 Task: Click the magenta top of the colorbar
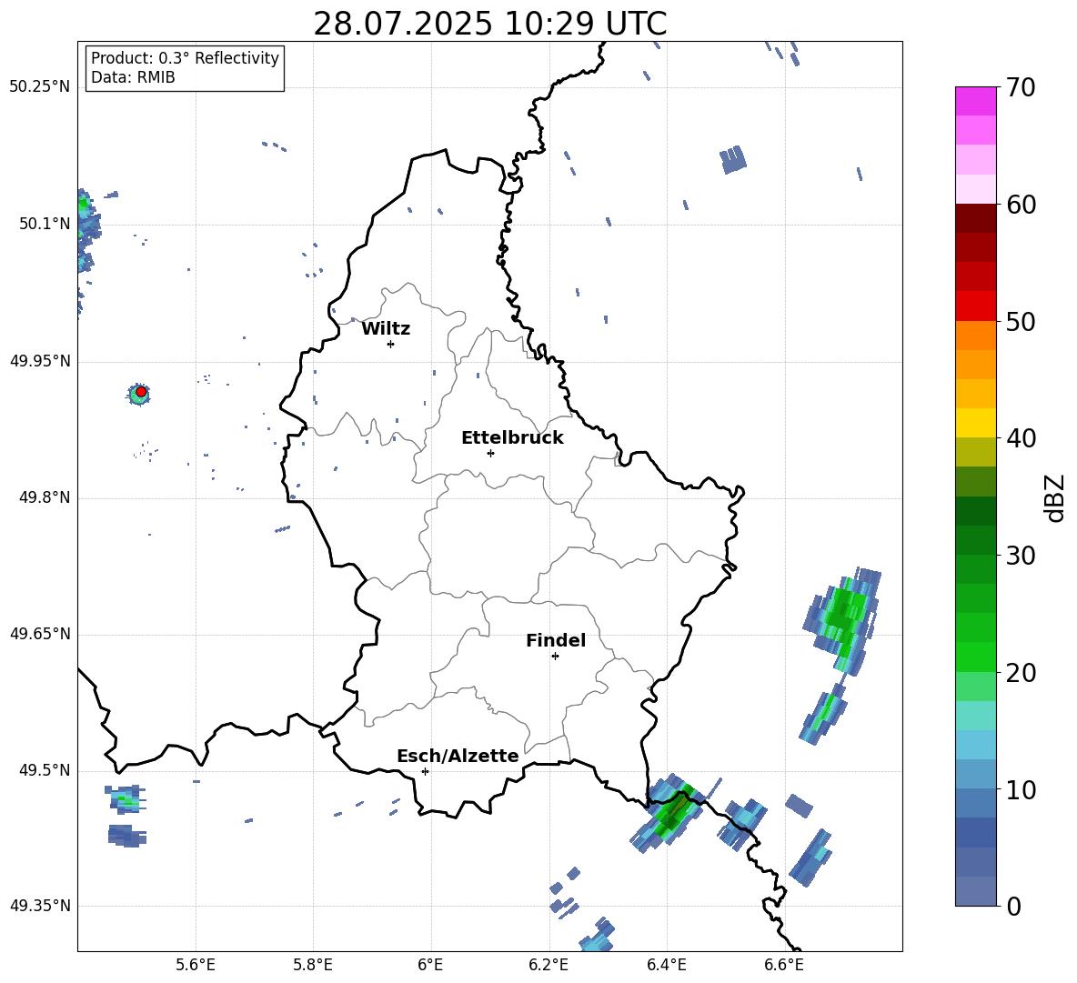pyautogui.click(x=975, y=101)
